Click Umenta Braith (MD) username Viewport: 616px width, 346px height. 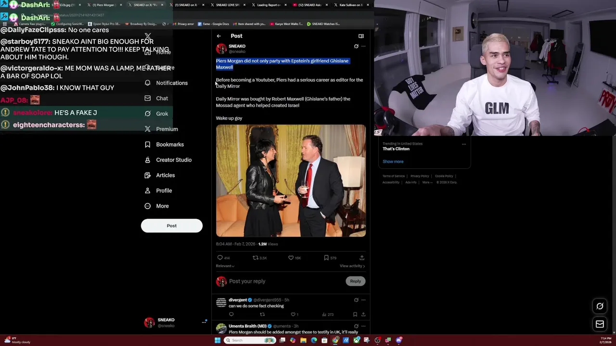(x=247, y=326)
